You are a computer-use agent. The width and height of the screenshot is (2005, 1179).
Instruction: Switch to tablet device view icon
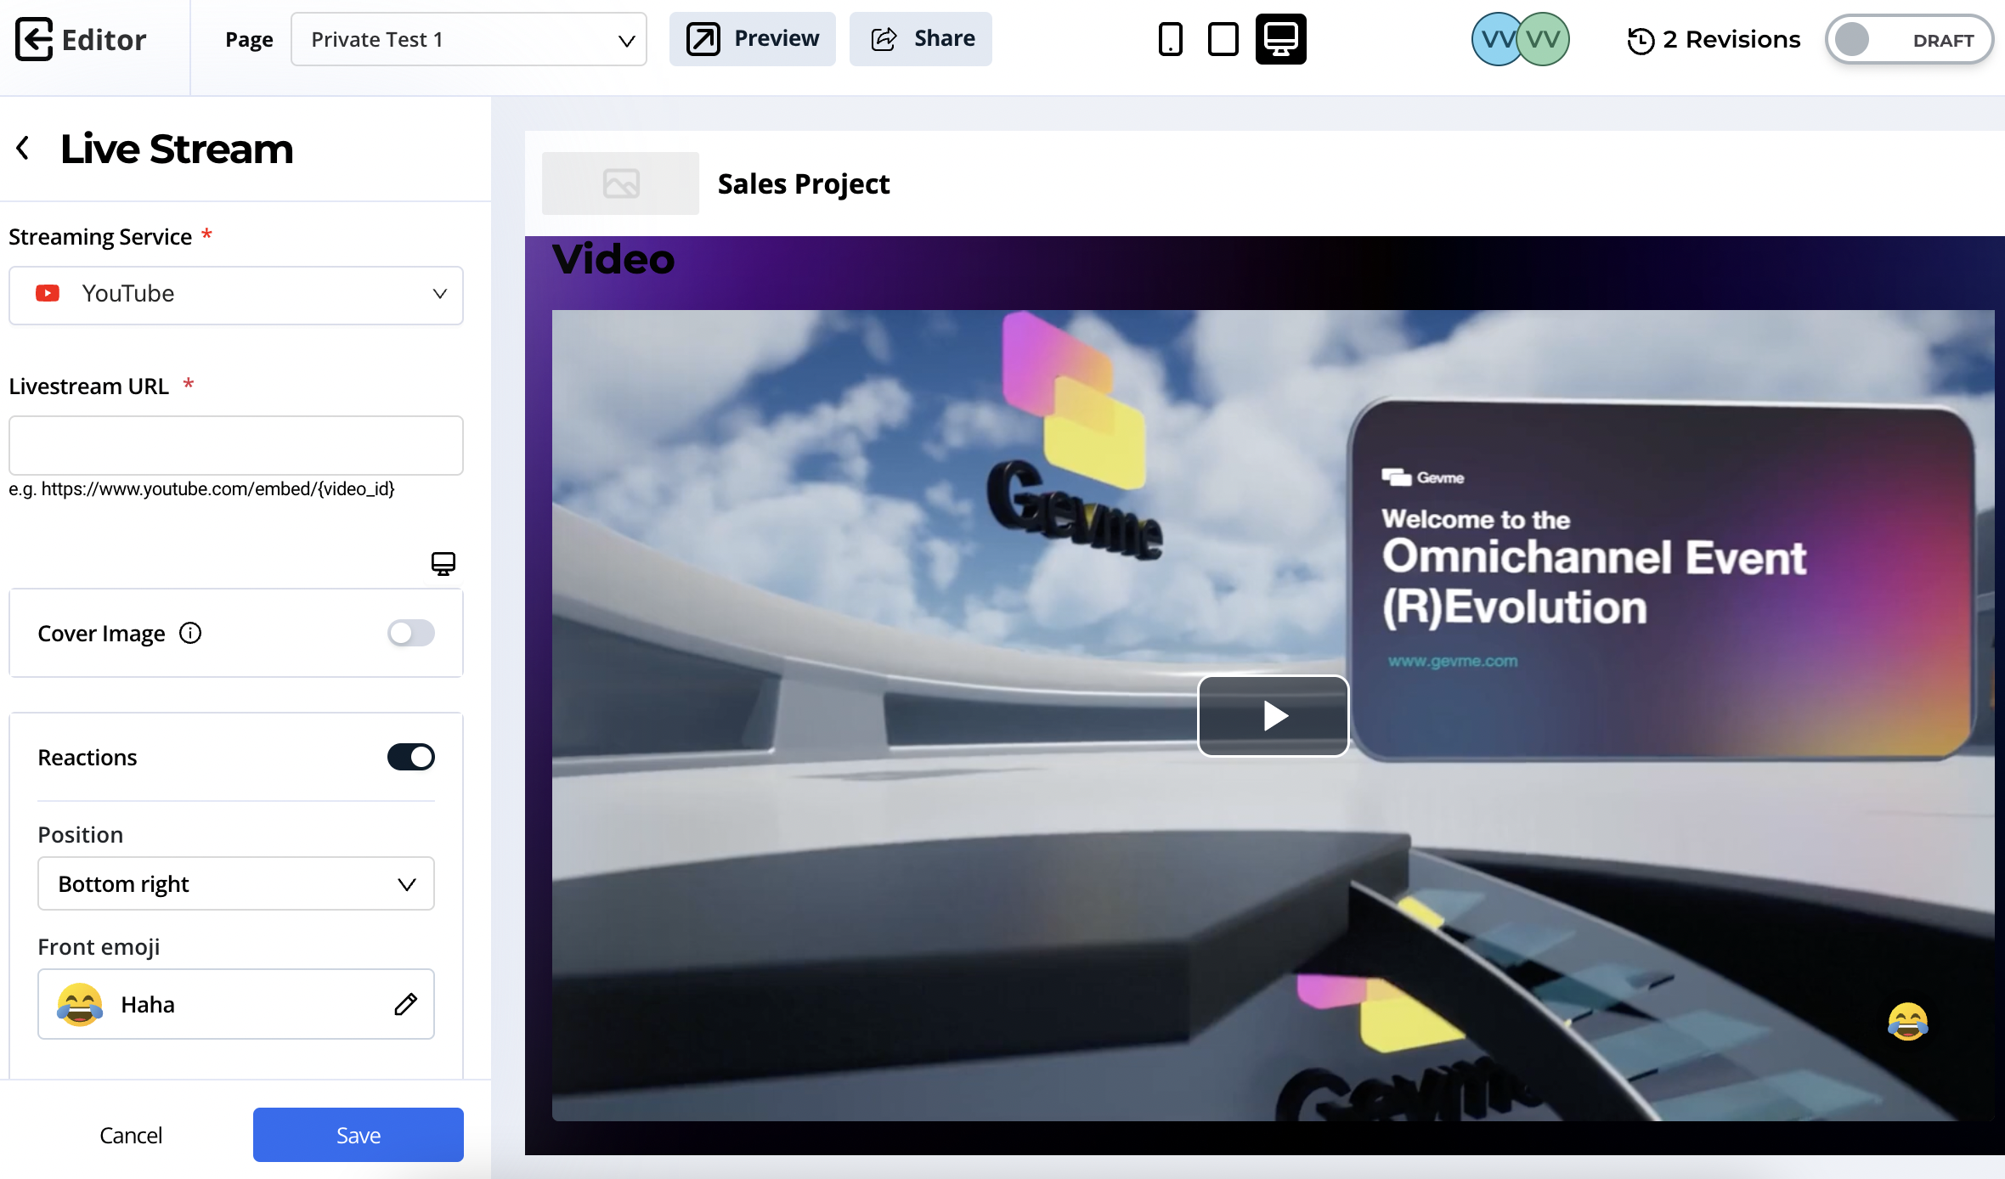[1223, 39]
